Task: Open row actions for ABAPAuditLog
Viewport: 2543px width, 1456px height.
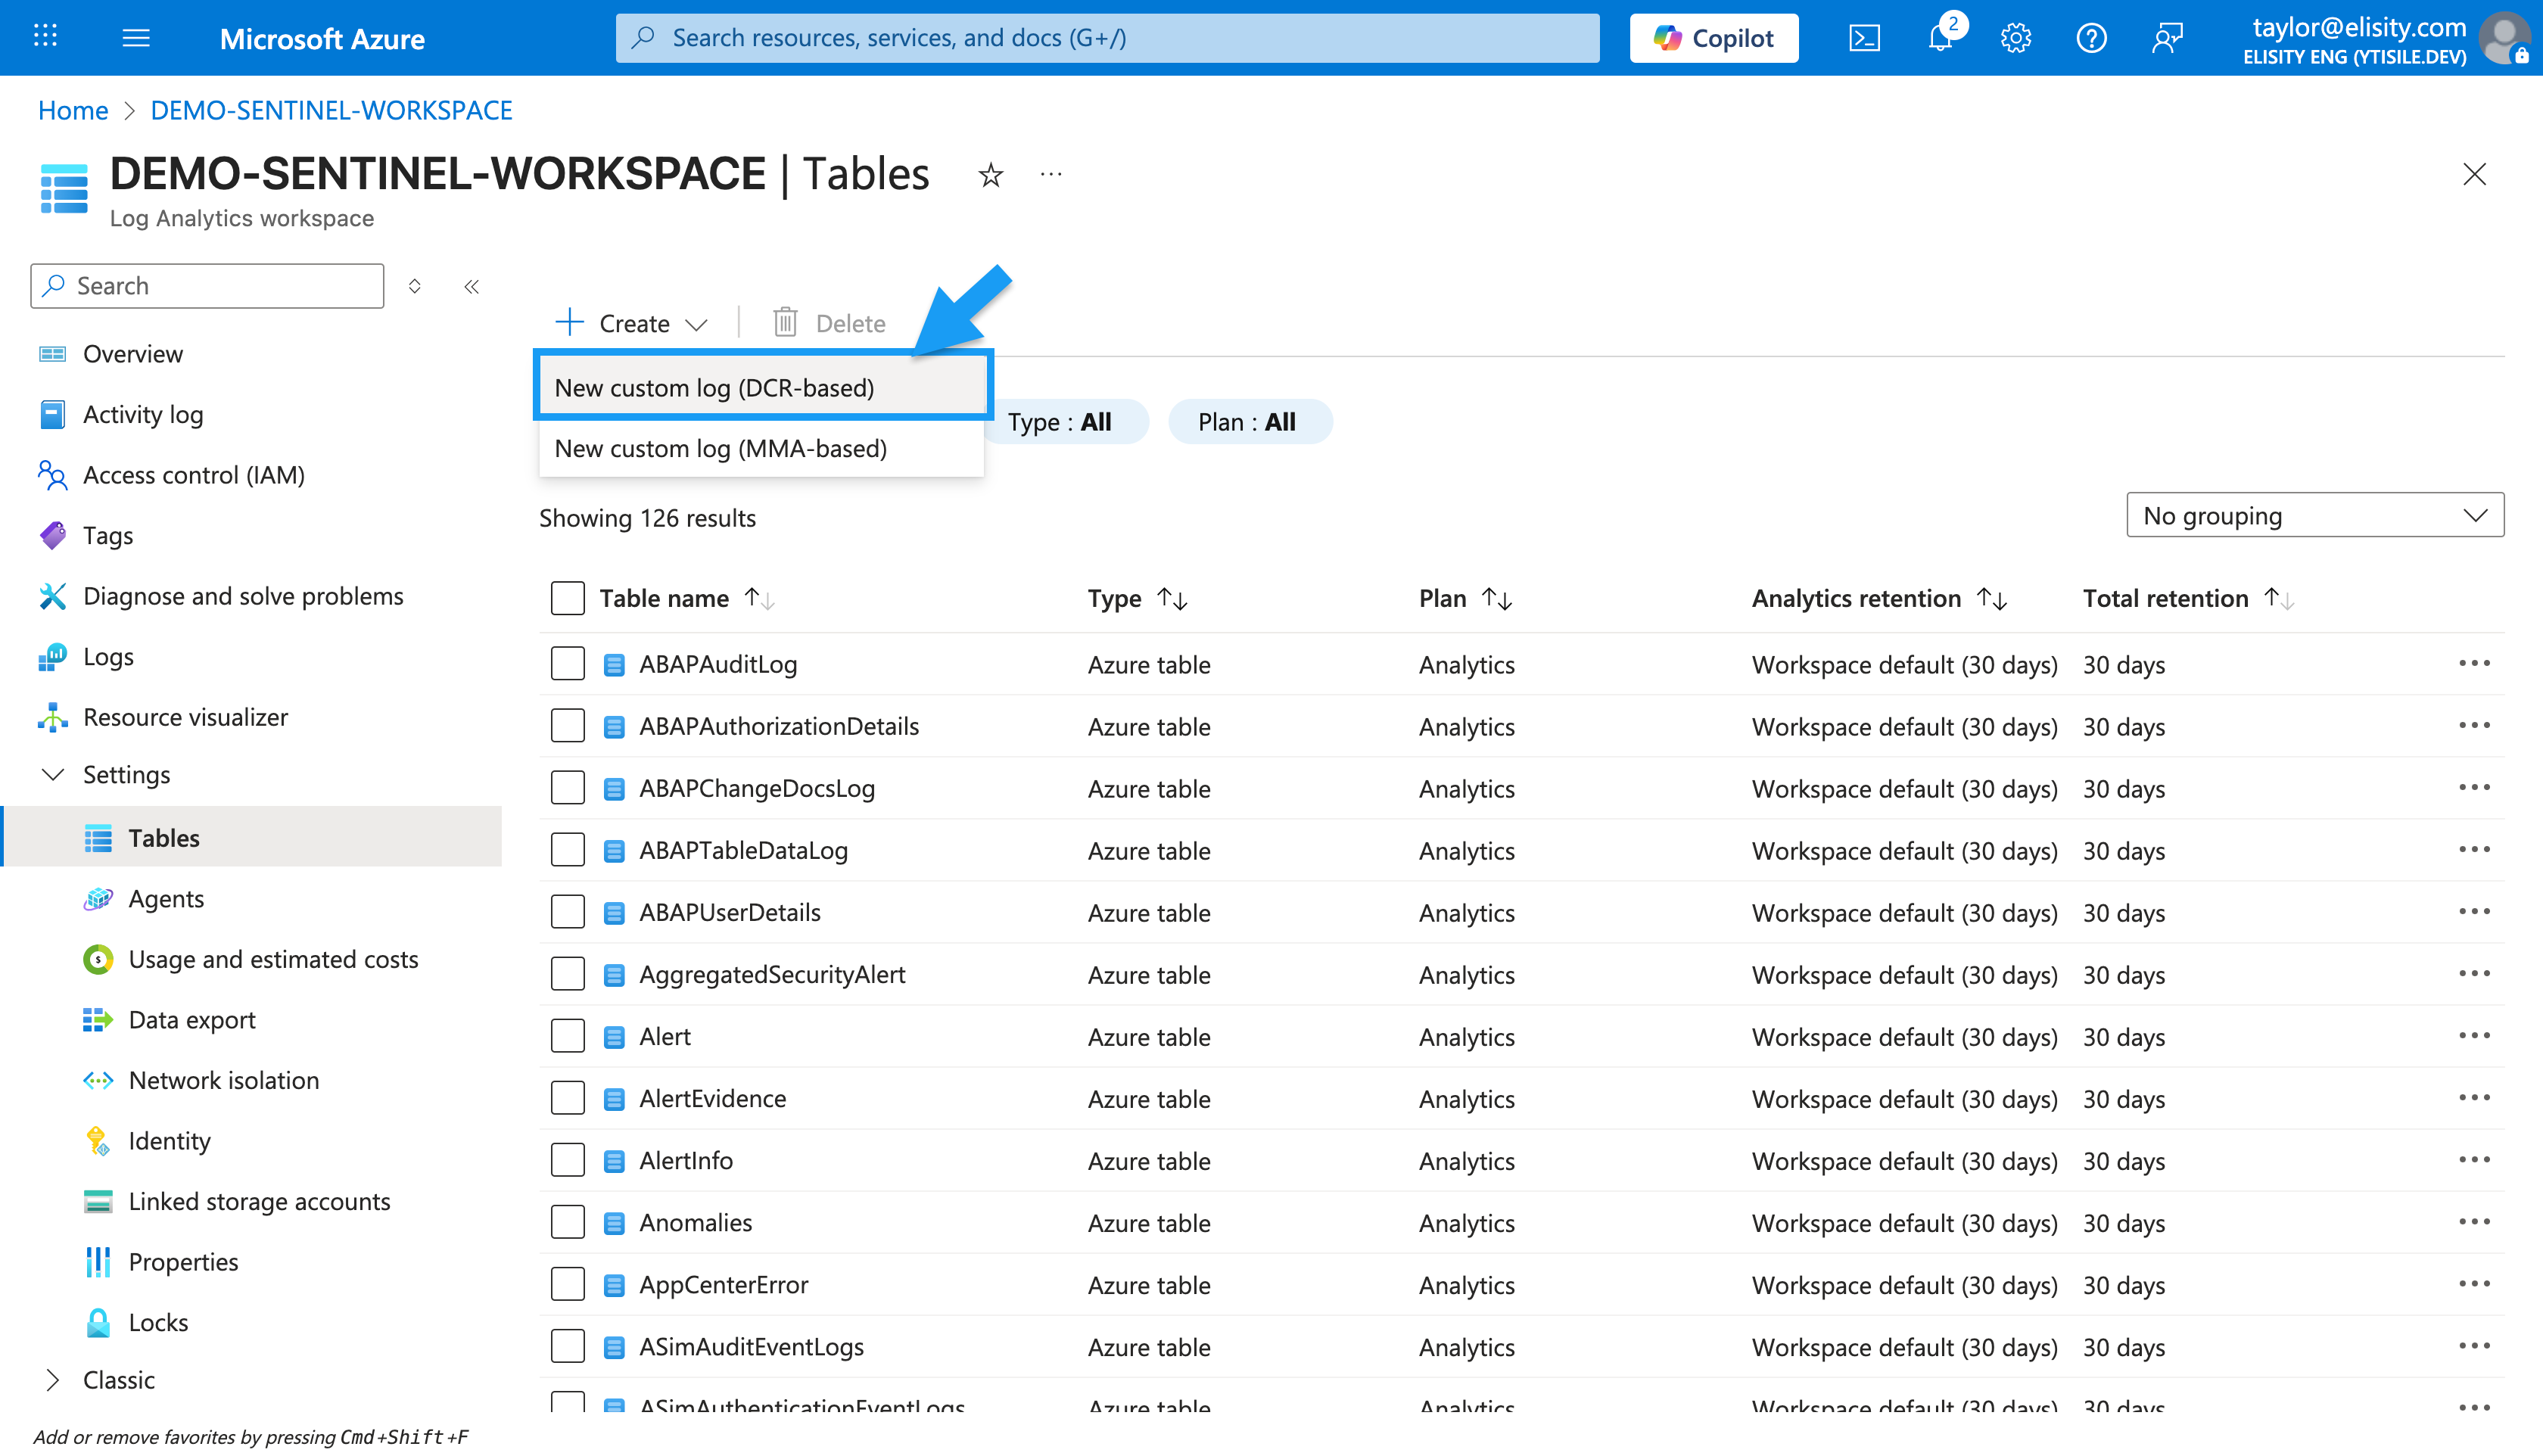Action: [x=2474, y=664]
